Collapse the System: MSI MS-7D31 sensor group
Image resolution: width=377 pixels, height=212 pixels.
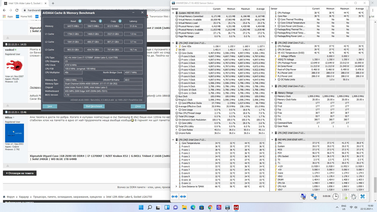tap(173, 13)
